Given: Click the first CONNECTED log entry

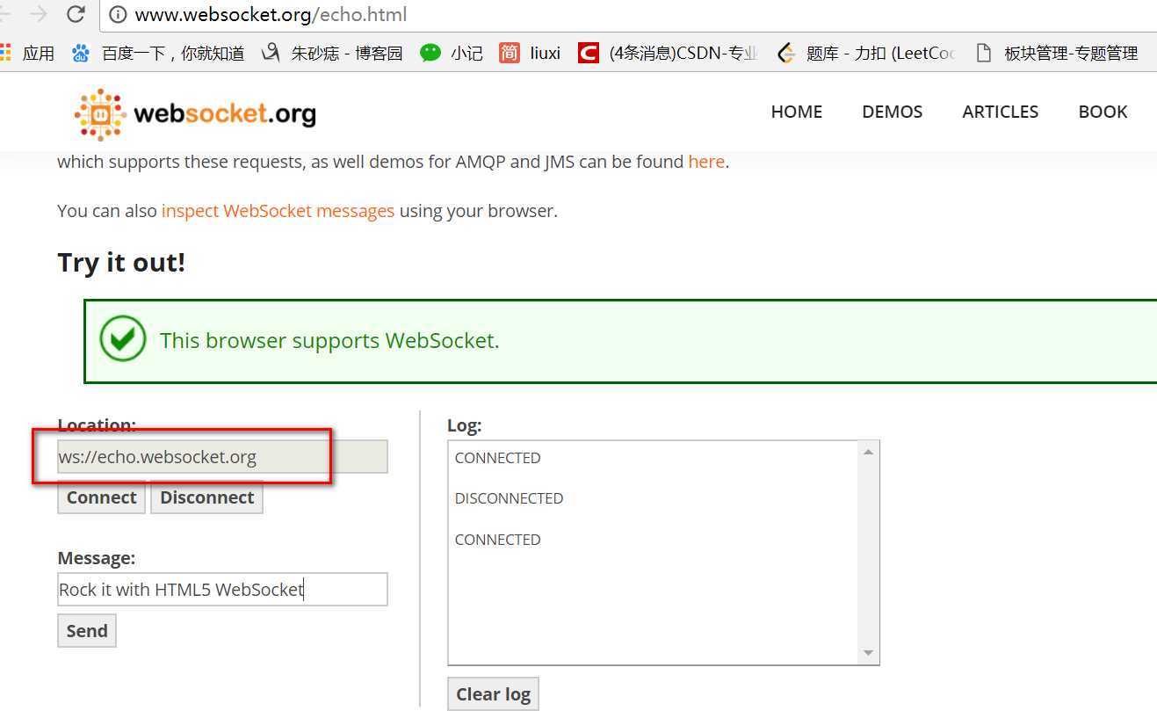Looking at the screenshot, I should click(x=497, y=458).
